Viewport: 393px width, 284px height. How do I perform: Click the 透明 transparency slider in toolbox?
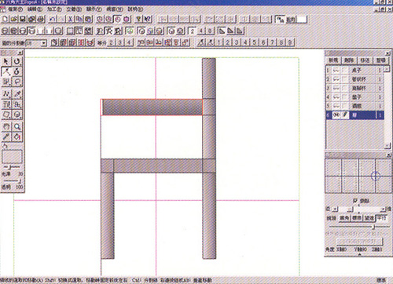(12, 180)
